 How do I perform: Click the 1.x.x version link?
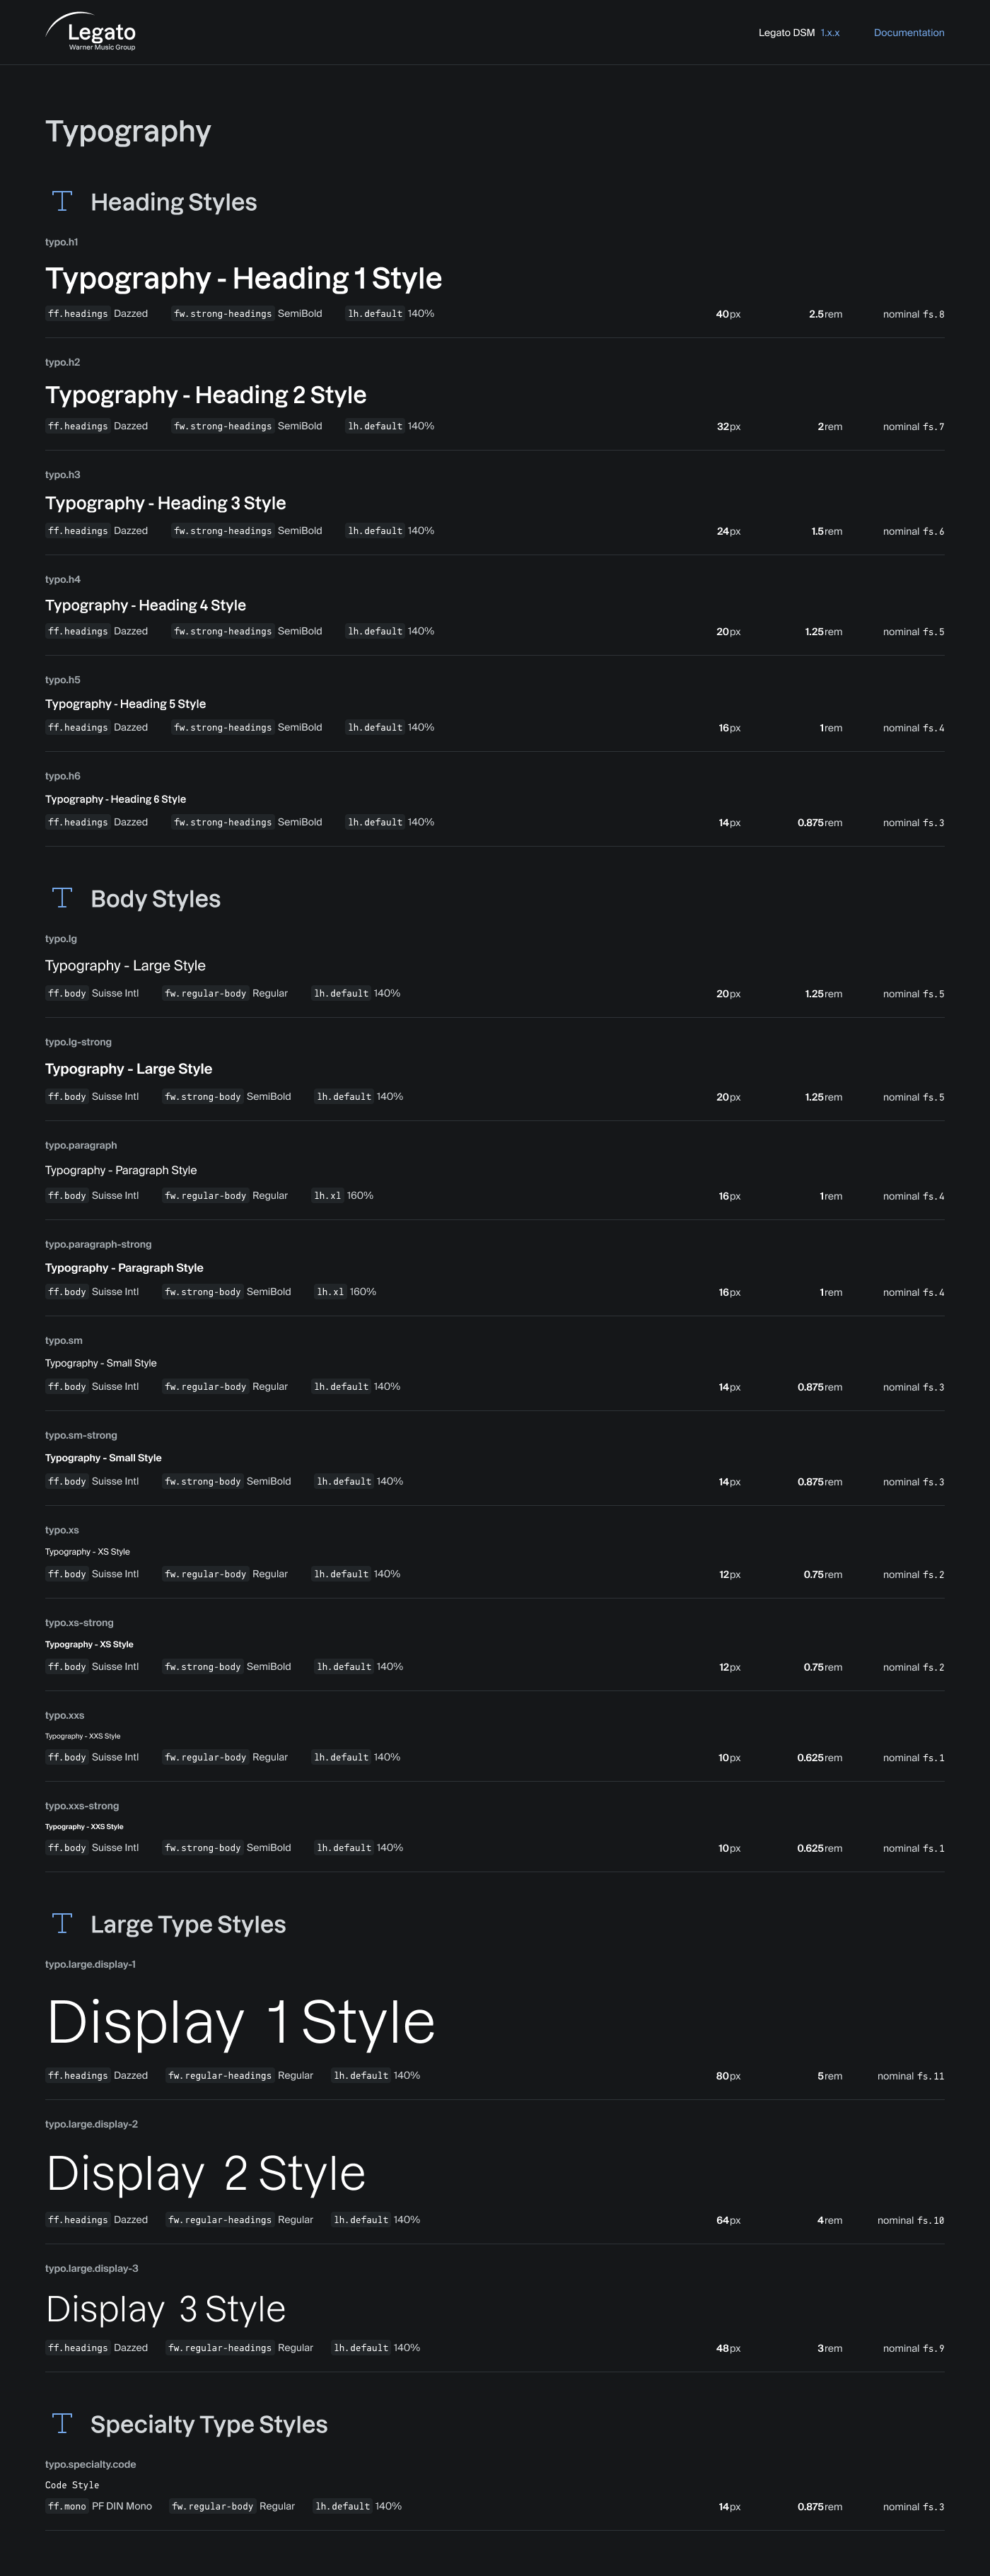coord(830,33)
